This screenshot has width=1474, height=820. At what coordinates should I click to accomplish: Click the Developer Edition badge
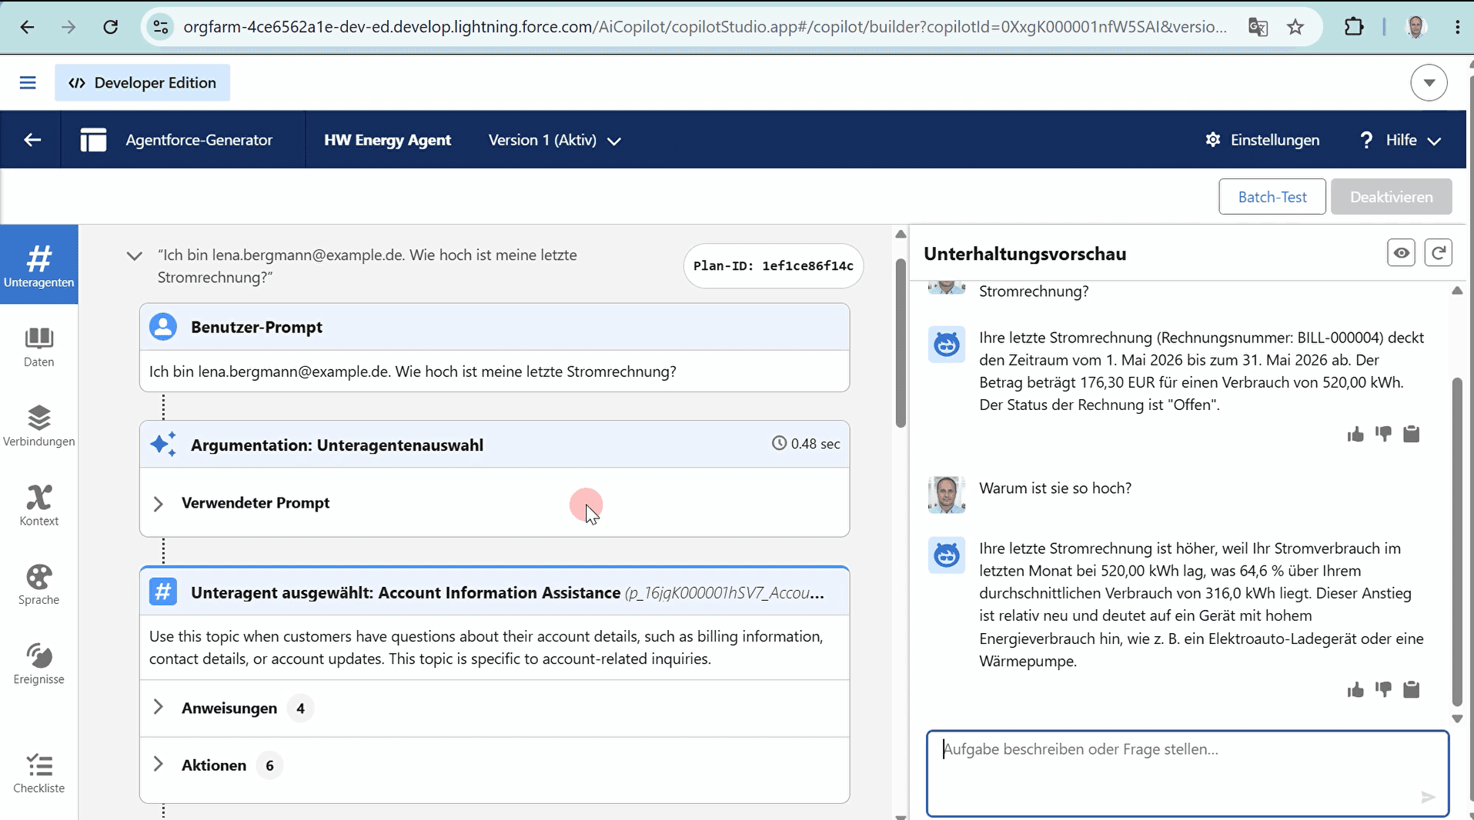coord(142,82)
